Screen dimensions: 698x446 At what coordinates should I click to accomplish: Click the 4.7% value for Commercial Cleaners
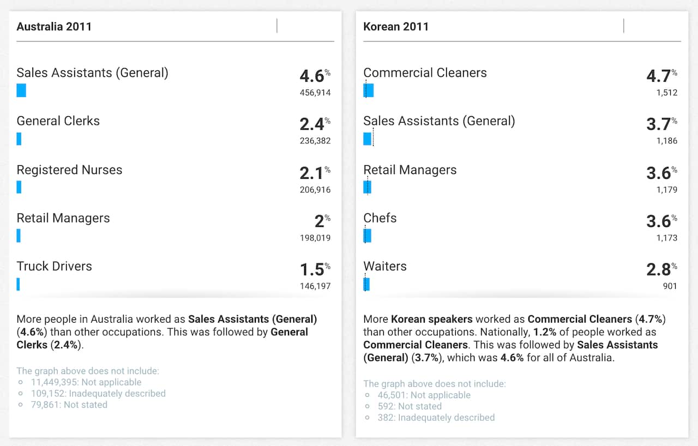(x=661, y=76)
